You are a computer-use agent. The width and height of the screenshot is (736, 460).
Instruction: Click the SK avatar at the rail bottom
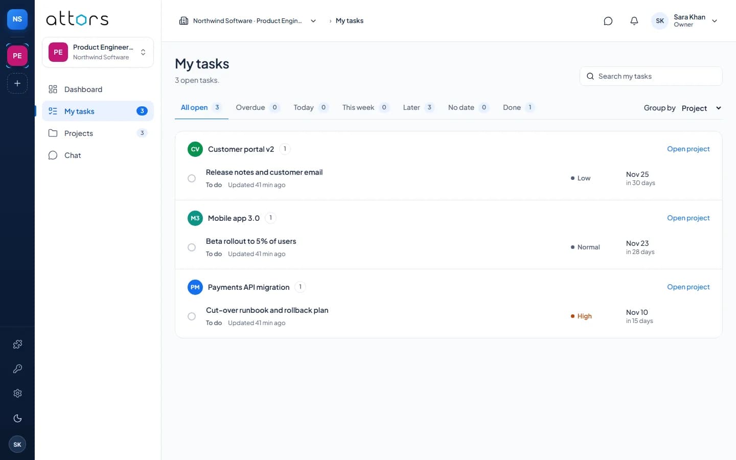(17, 444)
